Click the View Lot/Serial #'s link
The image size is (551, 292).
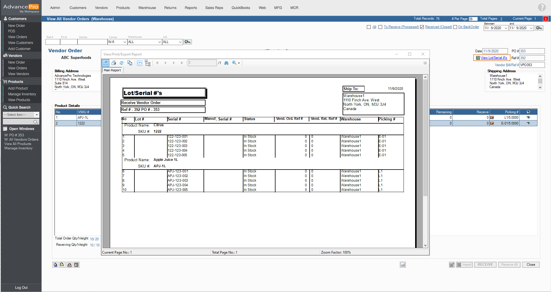[x=493, y=58]
